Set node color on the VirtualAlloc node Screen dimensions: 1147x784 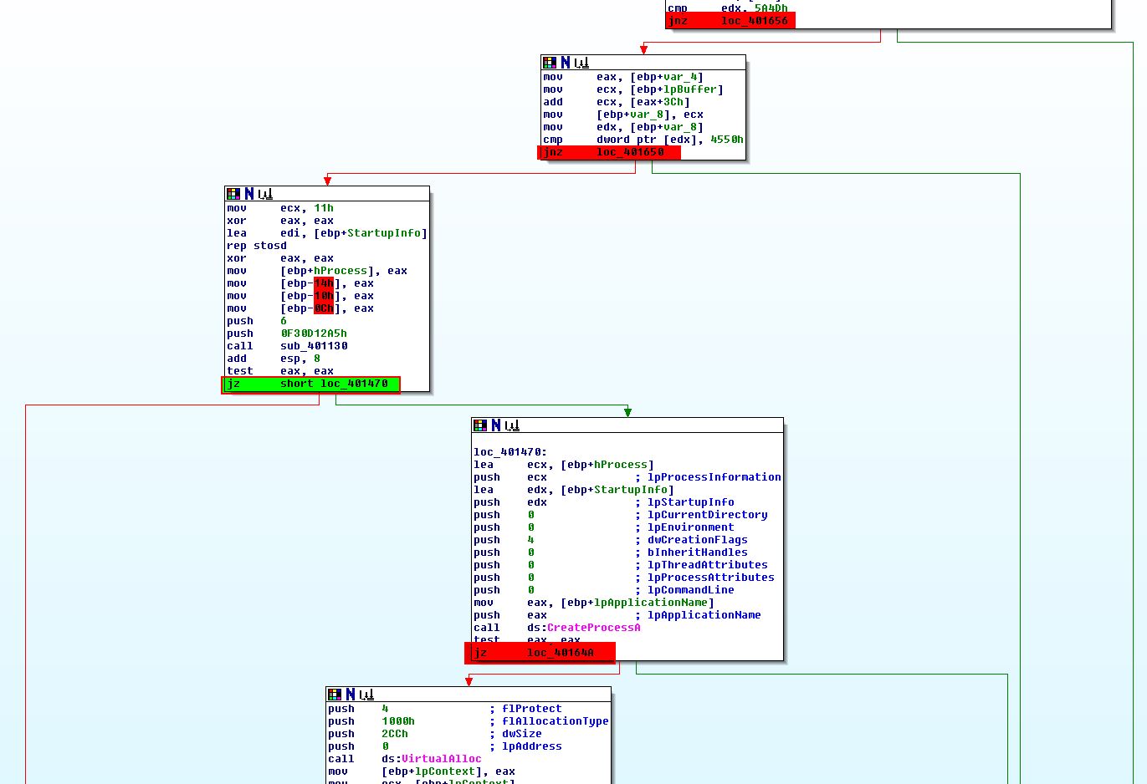(x=335, y=695)
